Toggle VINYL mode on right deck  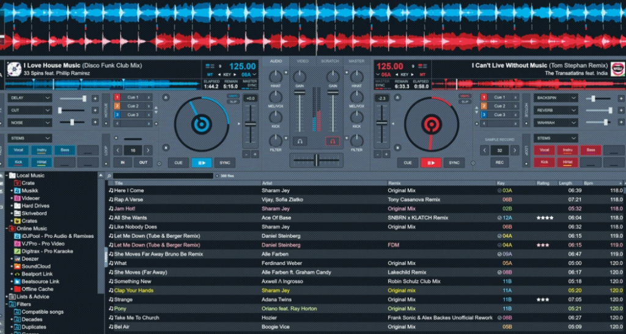[x=465, y=96]
